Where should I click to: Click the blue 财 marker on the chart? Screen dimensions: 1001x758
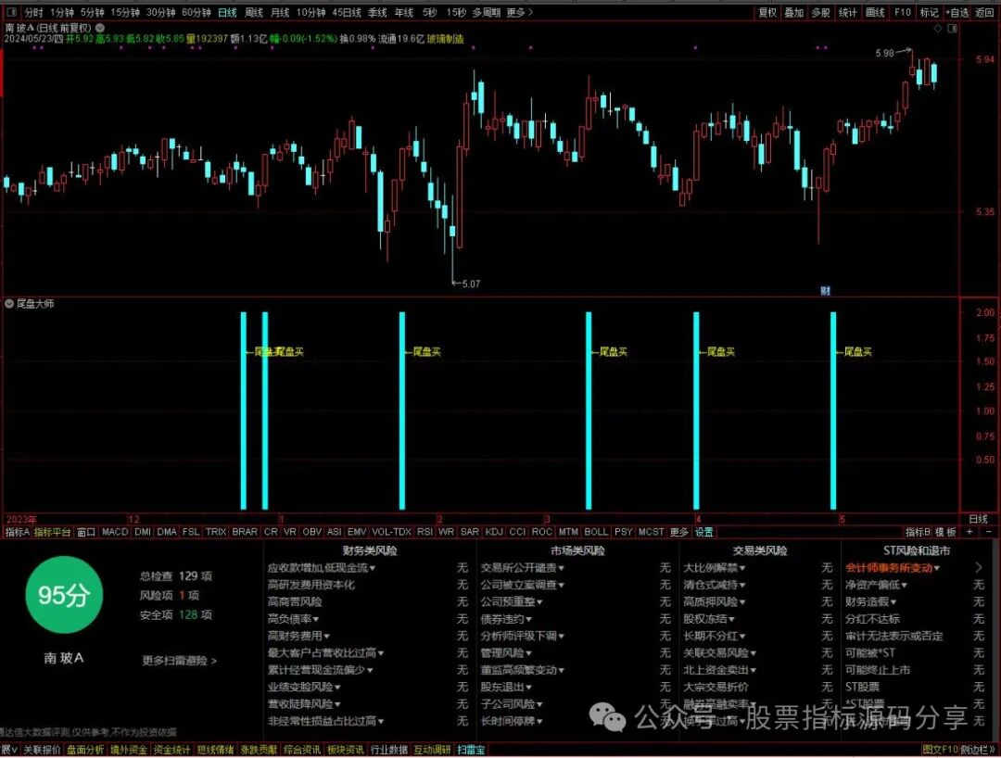click(825, 291)
